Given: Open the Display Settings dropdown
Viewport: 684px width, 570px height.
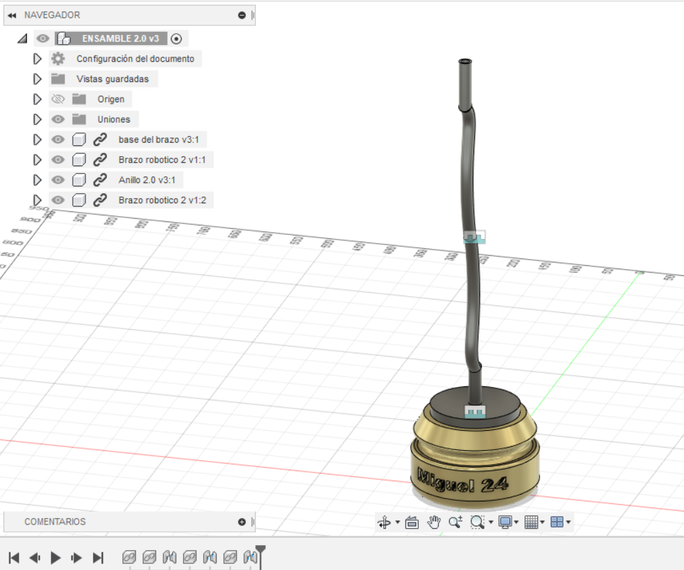Looking at the screenshot, I should coord(507,522).
